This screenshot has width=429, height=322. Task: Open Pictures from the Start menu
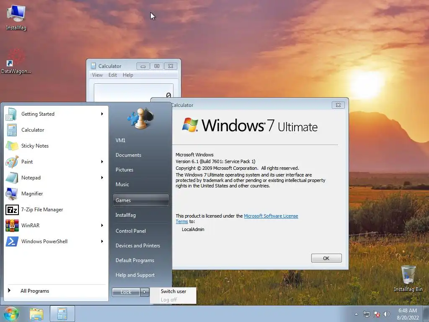[141, 170]
